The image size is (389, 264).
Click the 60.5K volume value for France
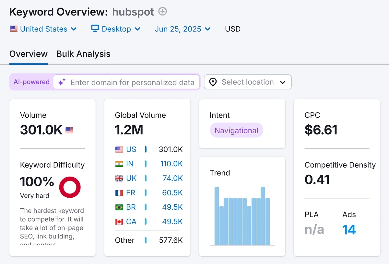pyautogui.click(x=172, y=192)
